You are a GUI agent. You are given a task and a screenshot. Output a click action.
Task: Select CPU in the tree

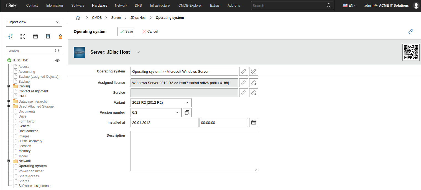coord(22,96)
